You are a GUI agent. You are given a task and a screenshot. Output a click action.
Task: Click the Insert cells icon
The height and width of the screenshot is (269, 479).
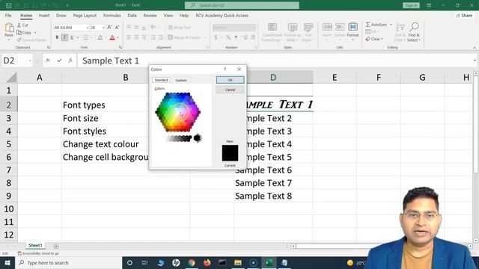pos(327,27)
